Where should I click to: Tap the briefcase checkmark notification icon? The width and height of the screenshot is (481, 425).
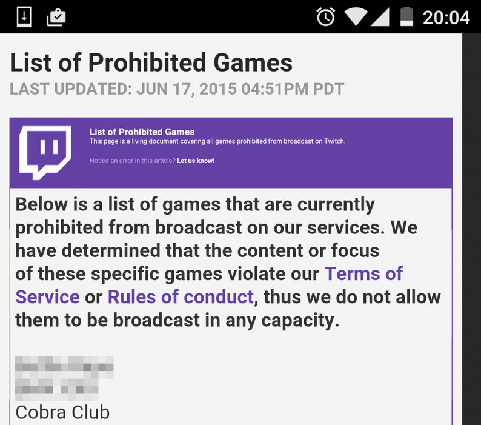coord(56,16)
